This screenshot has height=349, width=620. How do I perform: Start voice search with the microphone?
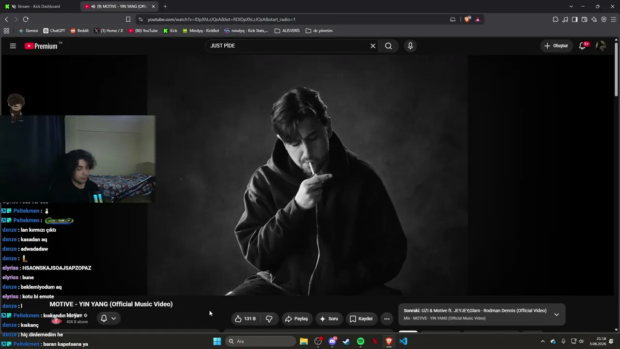tap(410, 46)
